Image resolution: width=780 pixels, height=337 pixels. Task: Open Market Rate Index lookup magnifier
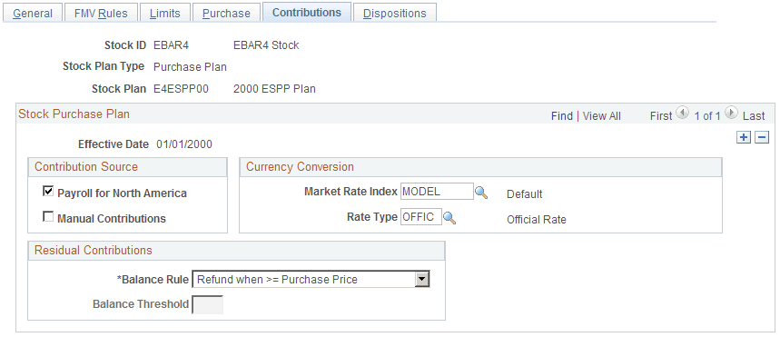pyautogui.click(x=481, y=193)
